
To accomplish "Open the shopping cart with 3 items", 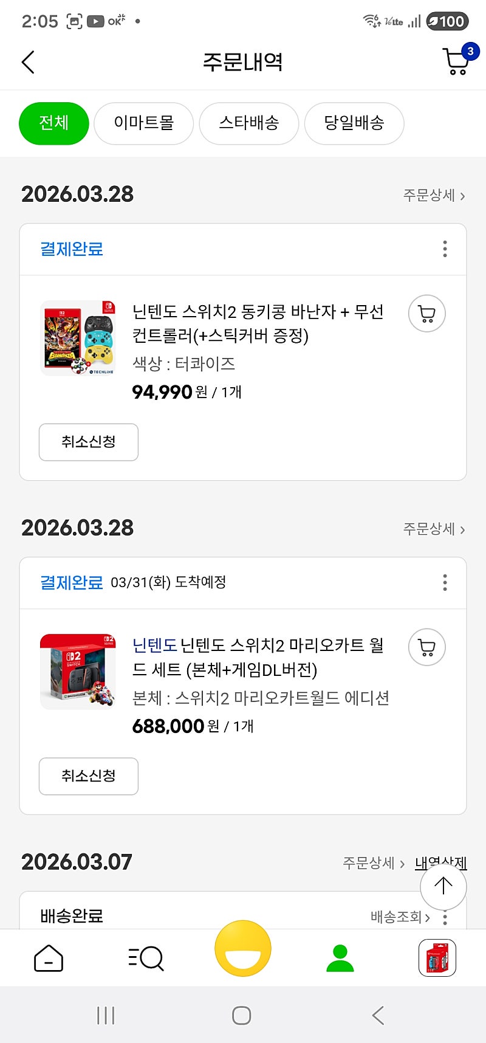I will tap(457, 61).
